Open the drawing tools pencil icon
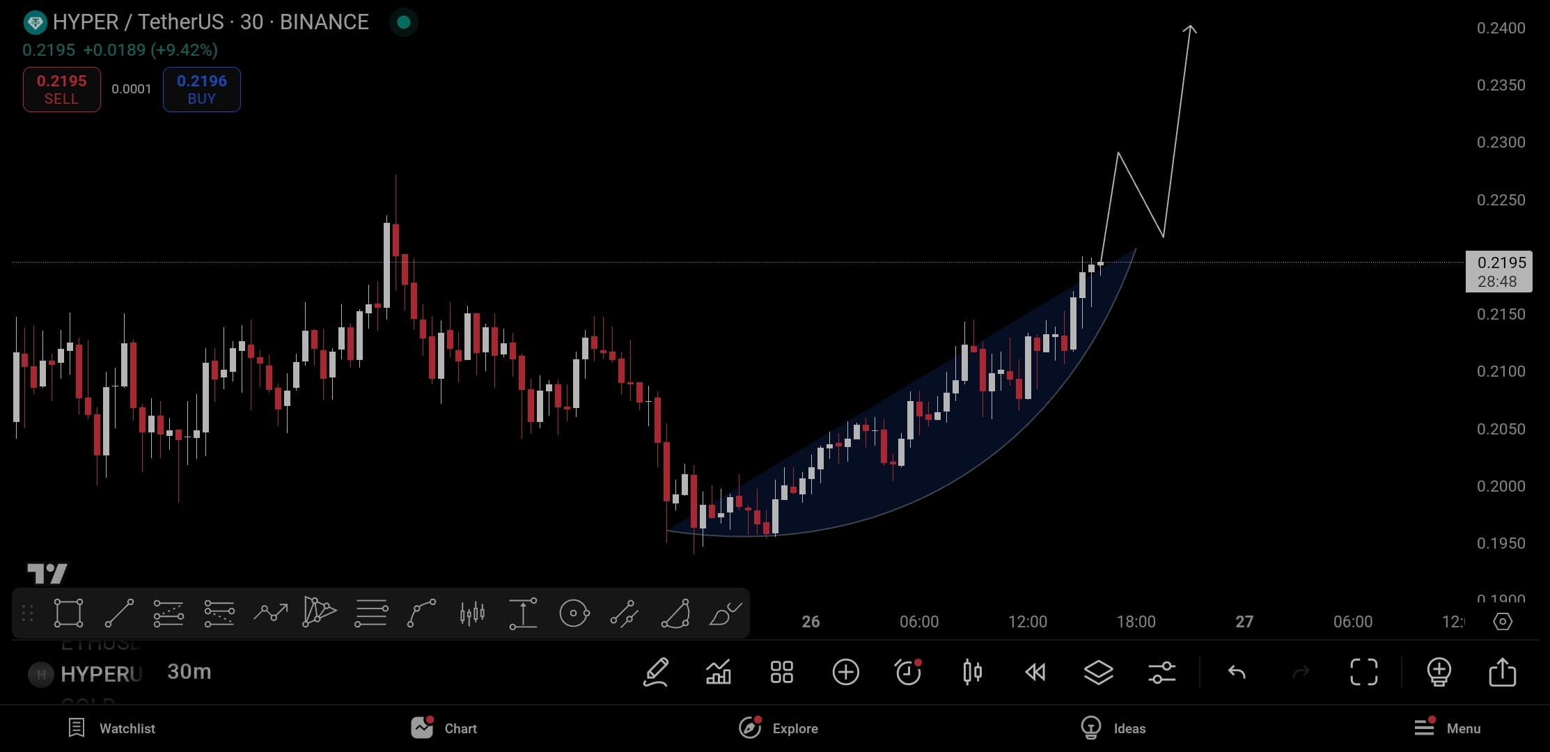Image resolution: width=1550 pixels, height=752 pixels. point(656,673)
